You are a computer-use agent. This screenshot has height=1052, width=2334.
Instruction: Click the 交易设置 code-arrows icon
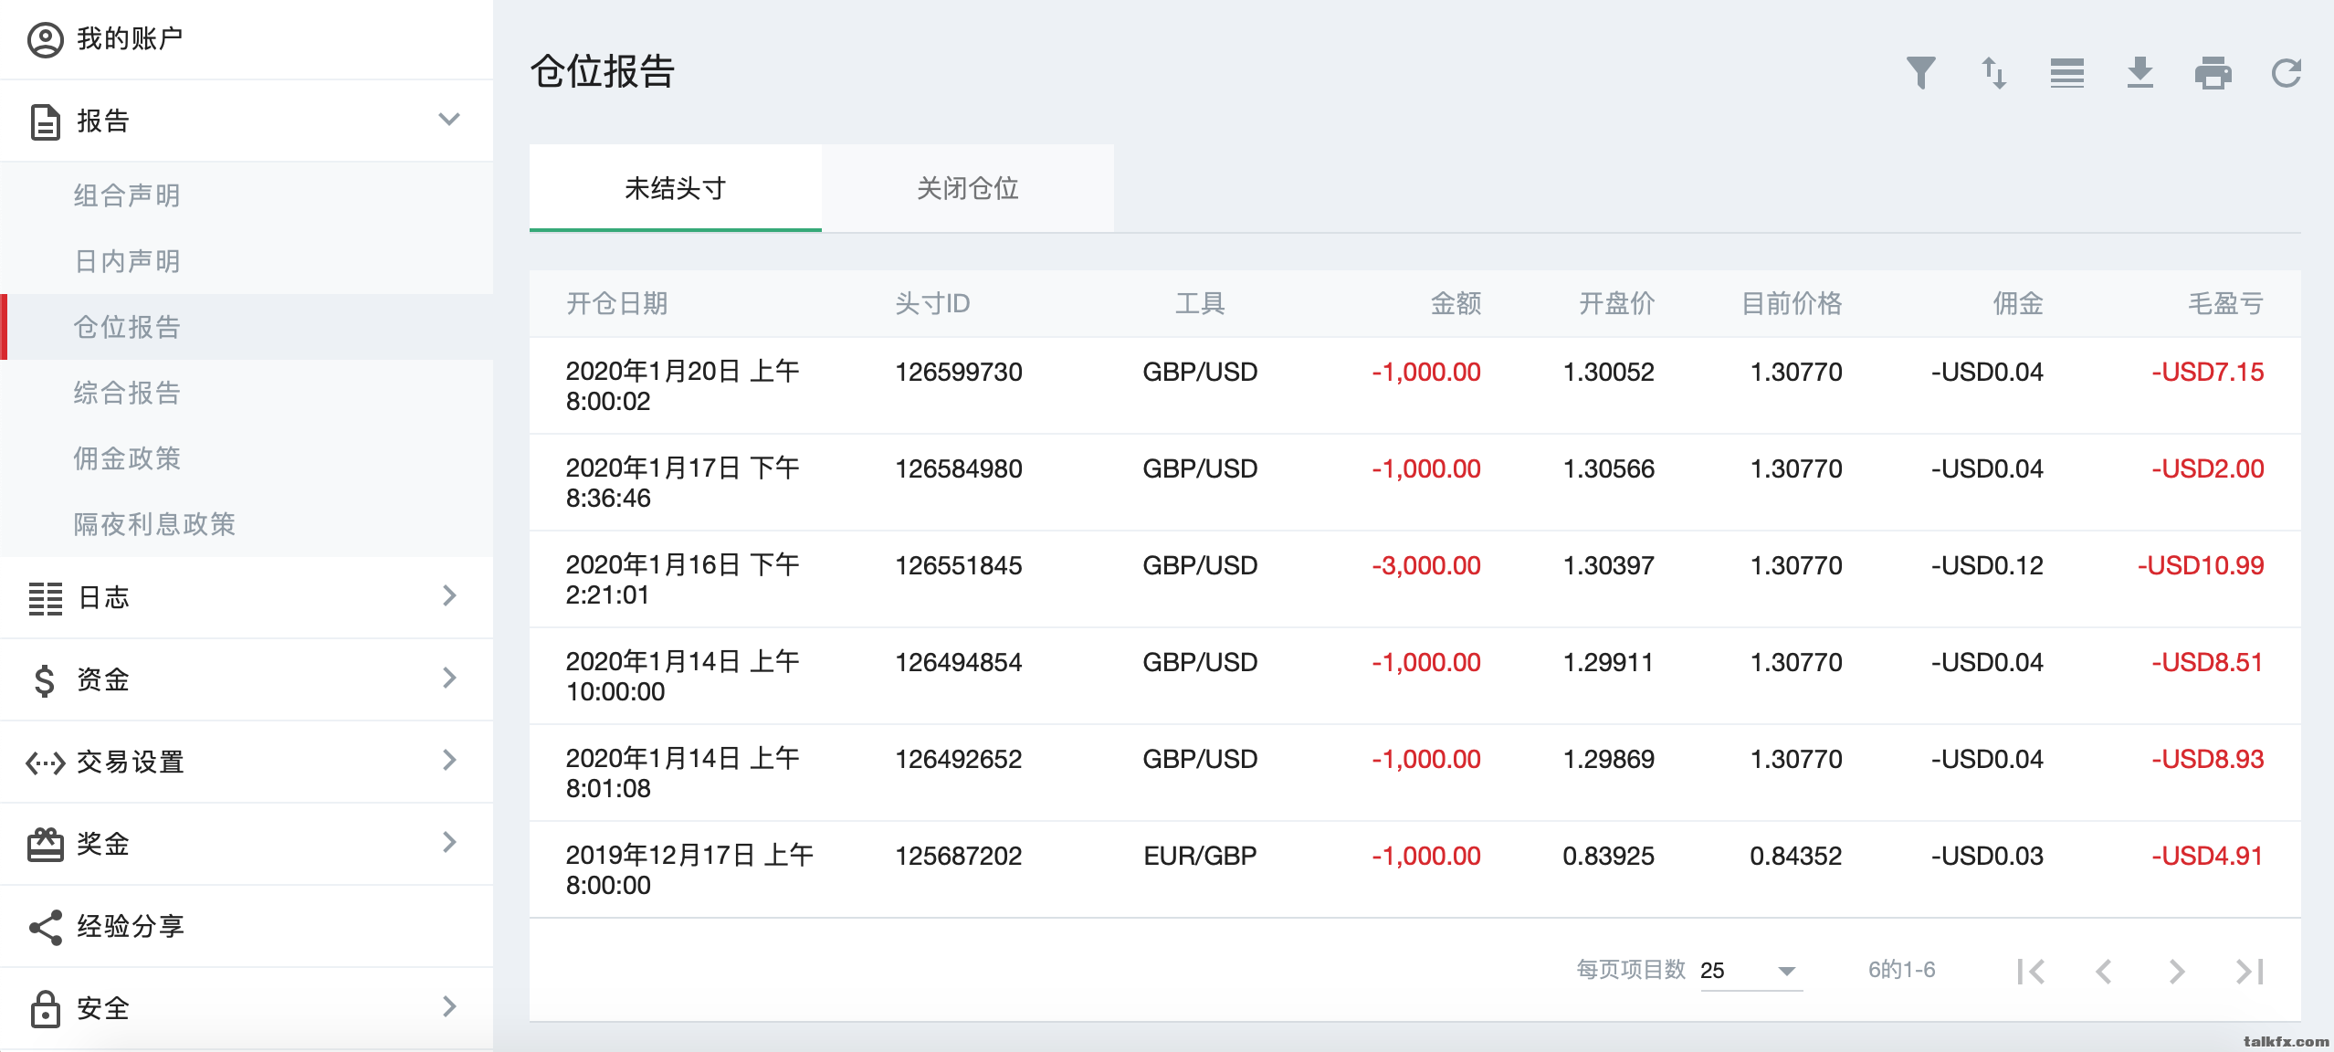tap(45, 763)
